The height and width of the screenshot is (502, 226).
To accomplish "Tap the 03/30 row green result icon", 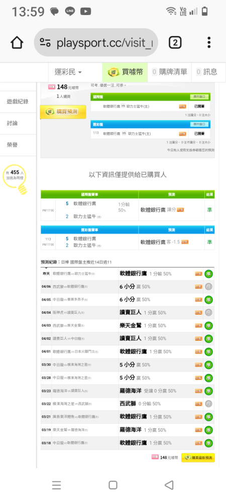I will (x=209, y=364).
